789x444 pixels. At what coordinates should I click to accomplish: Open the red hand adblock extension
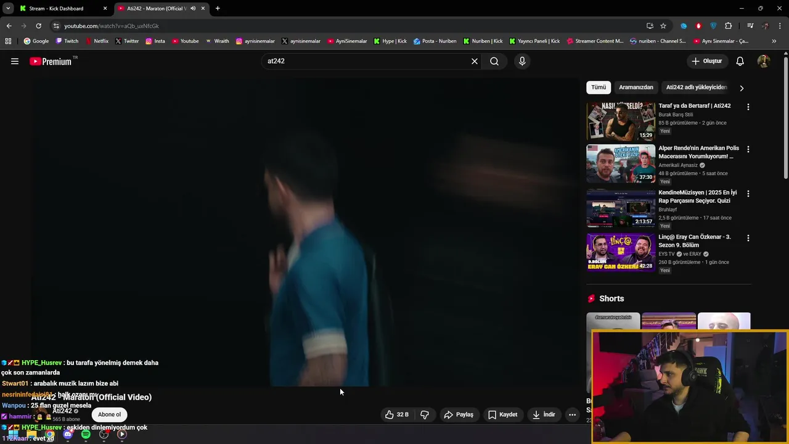pyautogui.click(x=698, y=26)
